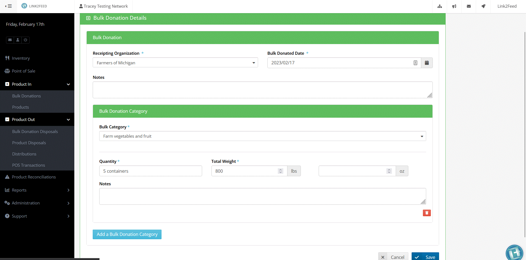
Task: Open the user profile icon in sidebar
Action: coord(18,40)
